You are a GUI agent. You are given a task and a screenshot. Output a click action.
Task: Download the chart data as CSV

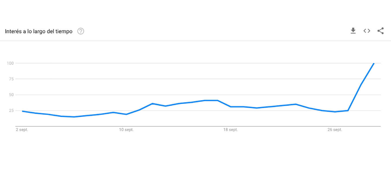pyautogui.click(x=353, y=31)
